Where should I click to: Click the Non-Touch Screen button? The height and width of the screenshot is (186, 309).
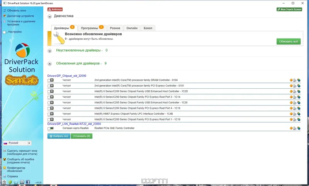(289, 9)
